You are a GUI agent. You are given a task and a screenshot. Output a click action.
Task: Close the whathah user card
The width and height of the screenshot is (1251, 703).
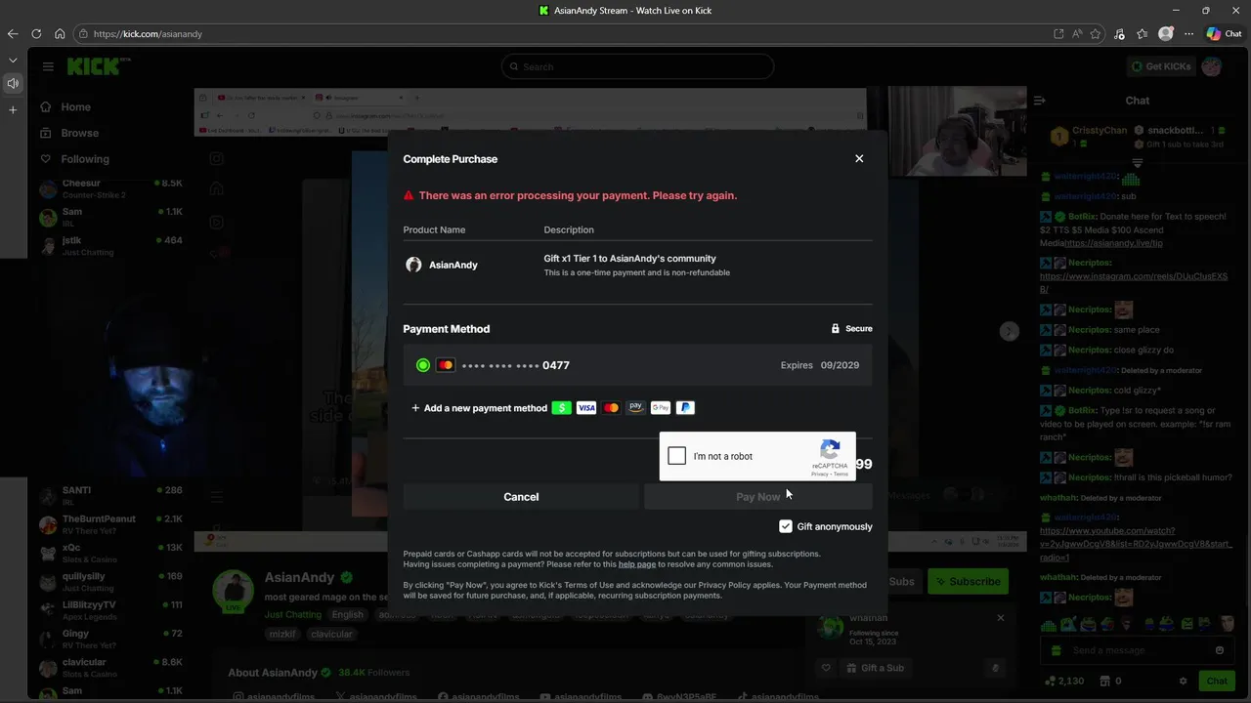[1000, 618]
